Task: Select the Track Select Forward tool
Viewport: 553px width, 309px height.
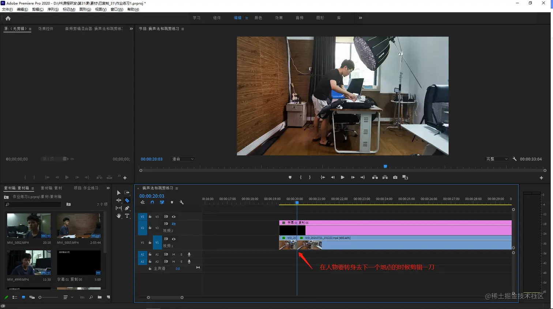Action: pos(127,193)
